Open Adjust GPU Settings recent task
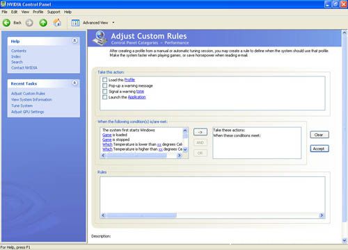Screen dimensions: 348x250 (x=27, y=112)
